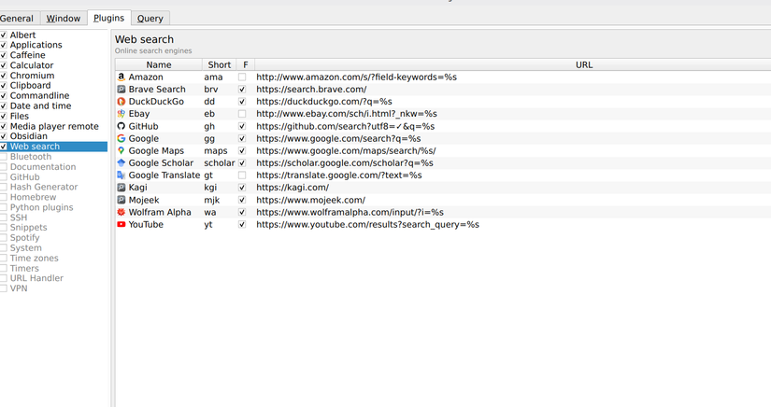771x407 pixels.
Task: Click the Amazon icon in the search engine list
Action: point(121,77)
